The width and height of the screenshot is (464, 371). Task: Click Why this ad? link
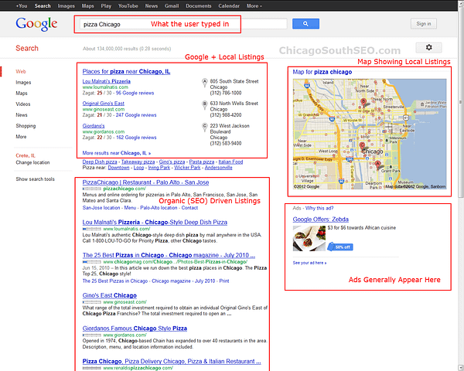click(x=319, y=208)
